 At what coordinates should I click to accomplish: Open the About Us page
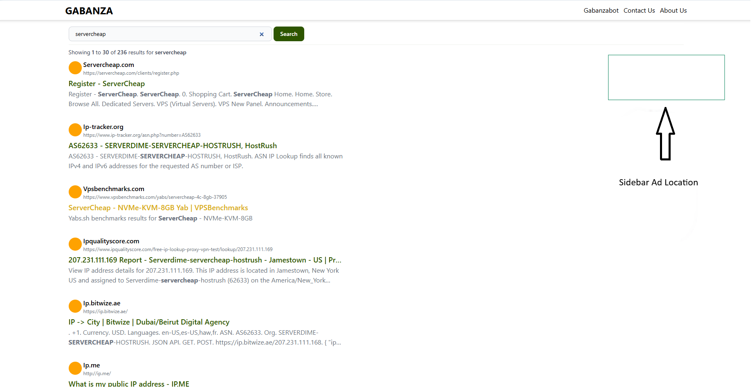point(673,11)
